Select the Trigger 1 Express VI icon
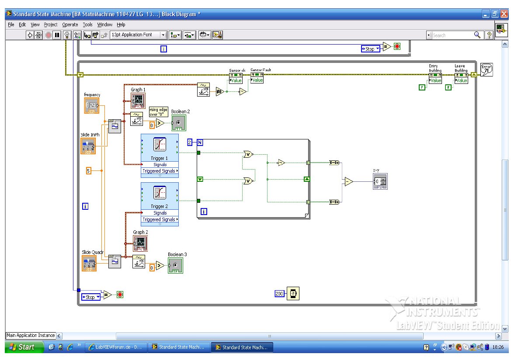This screenshot has height=361, width=511. (160, 144)
